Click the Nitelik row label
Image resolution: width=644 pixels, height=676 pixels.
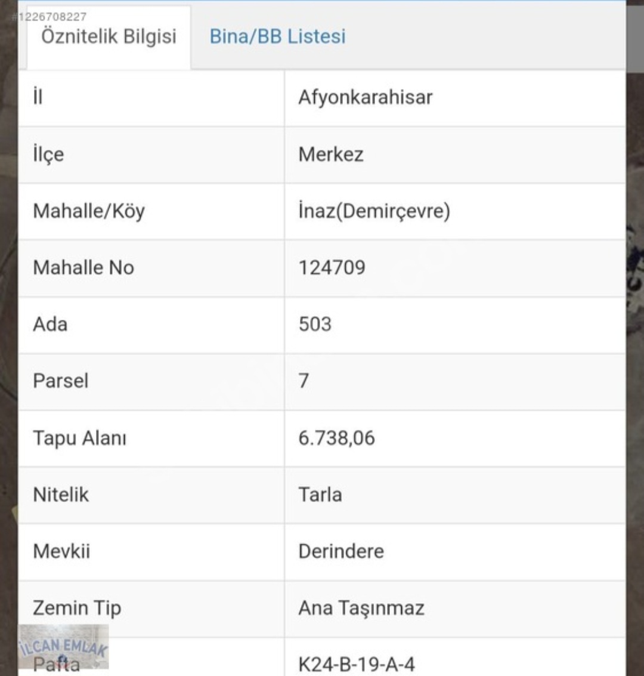click(x=61, y=495)
